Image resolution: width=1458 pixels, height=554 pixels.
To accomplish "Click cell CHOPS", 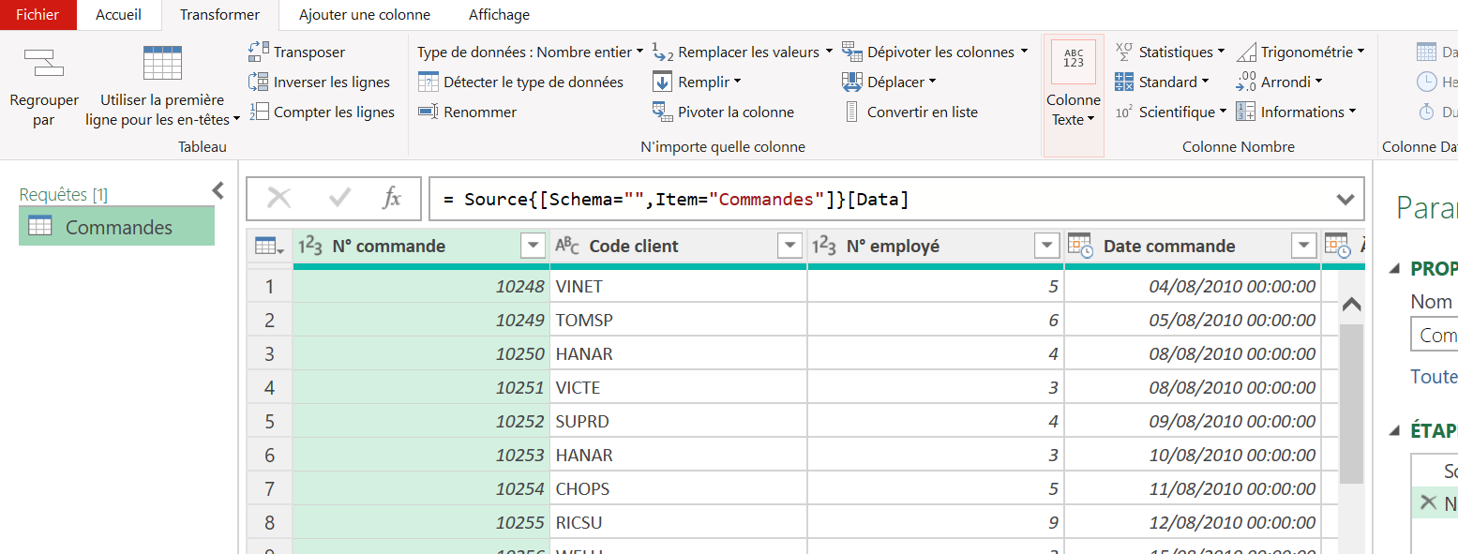I will point(679,488).
